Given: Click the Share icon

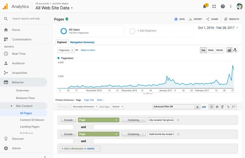Looking at the screenshot, I should (208, 19).
